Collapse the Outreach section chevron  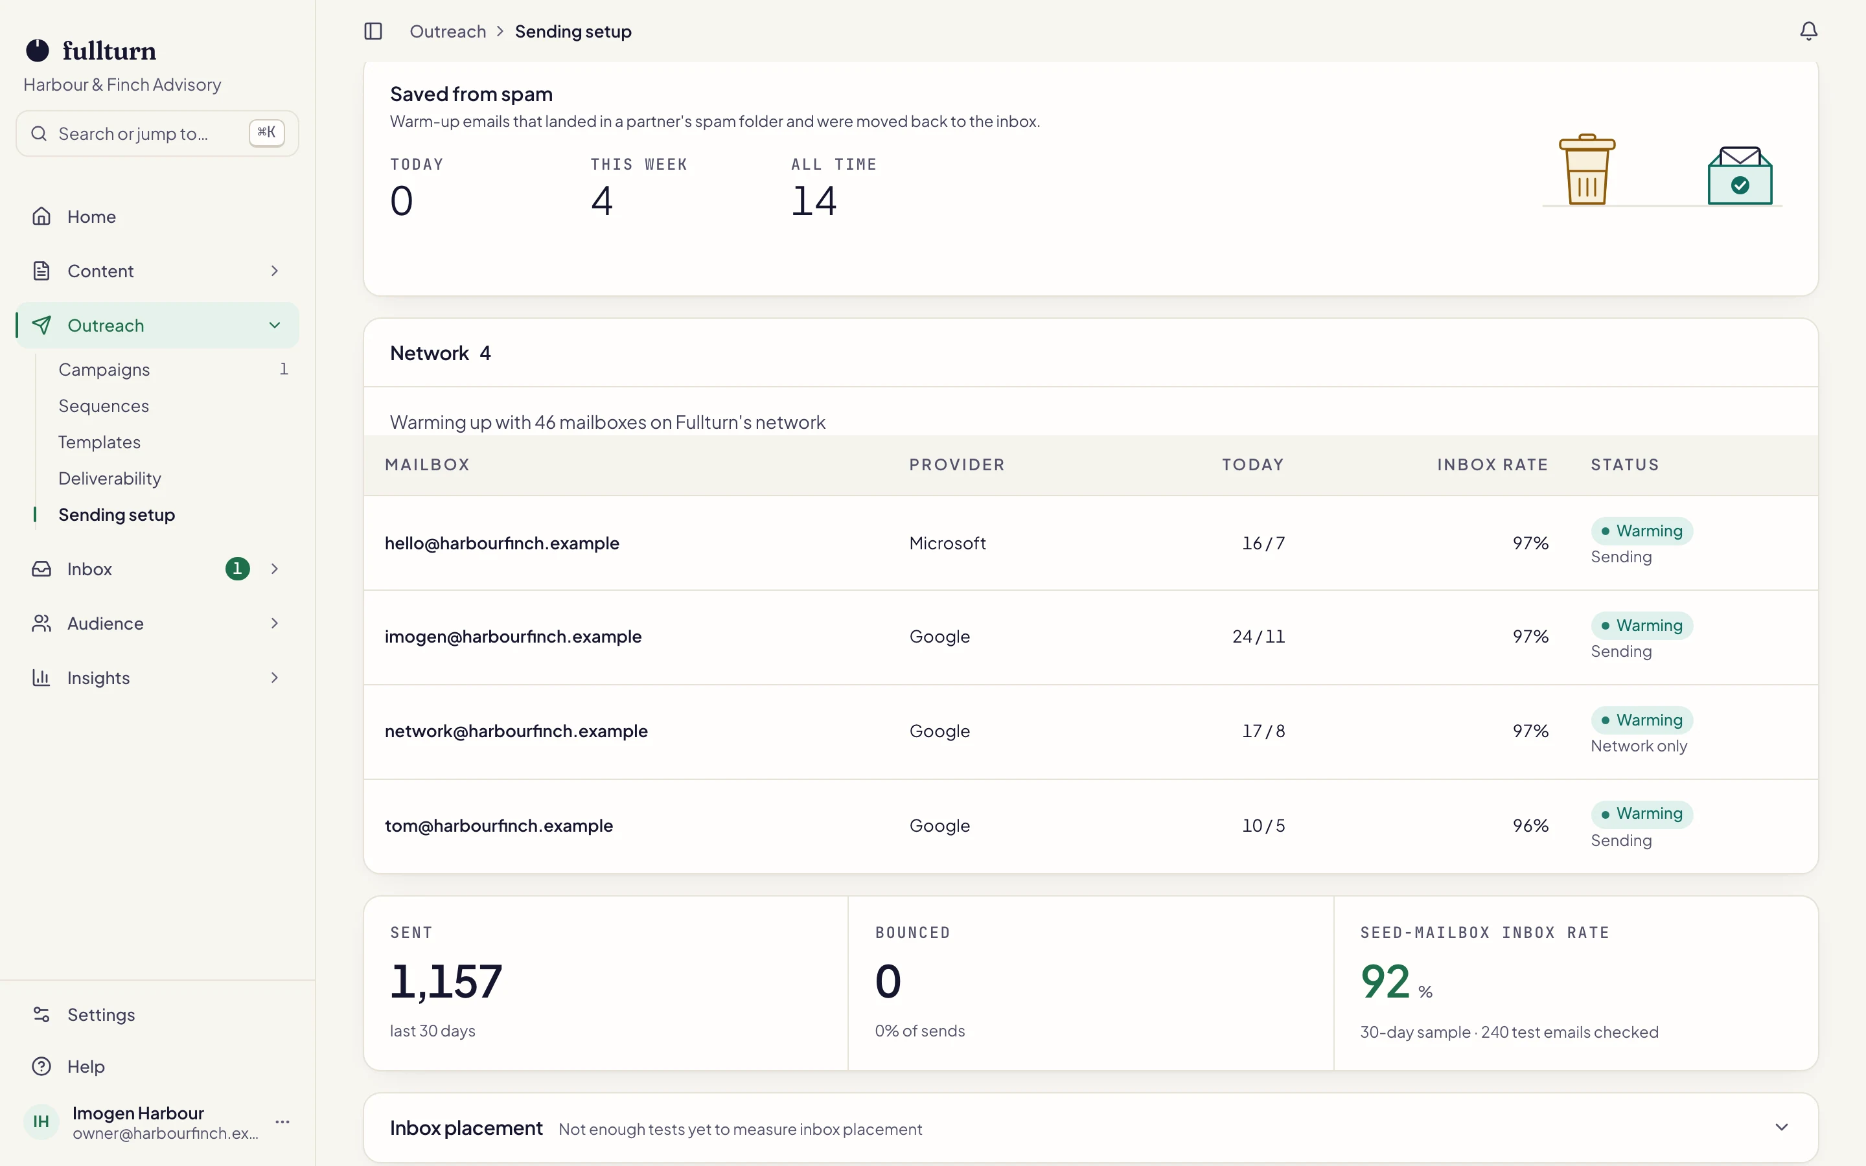point(275,325)
